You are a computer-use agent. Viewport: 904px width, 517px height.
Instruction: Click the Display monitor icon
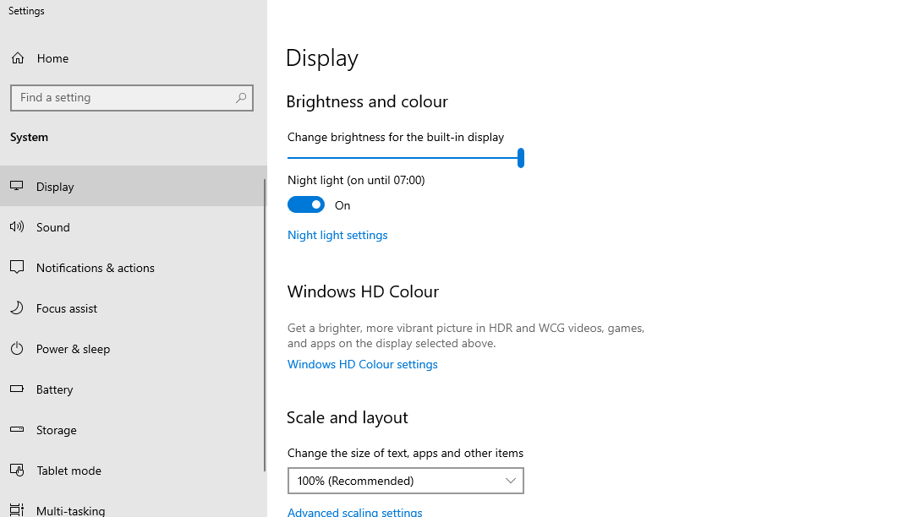coord(17,186)
